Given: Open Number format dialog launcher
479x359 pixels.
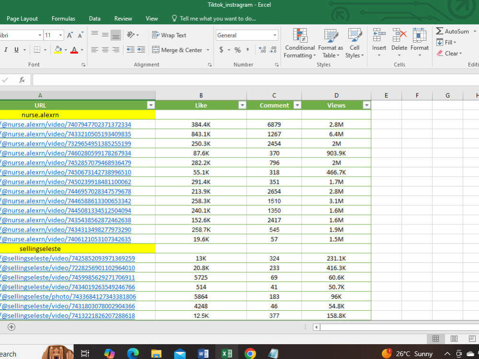Looking at the screenshot, I should click(x=276, y=65).
